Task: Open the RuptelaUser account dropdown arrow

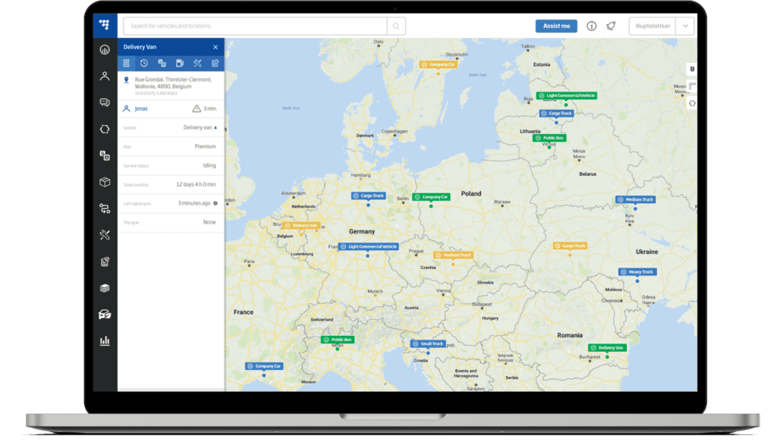Action: tap(685, 26)
